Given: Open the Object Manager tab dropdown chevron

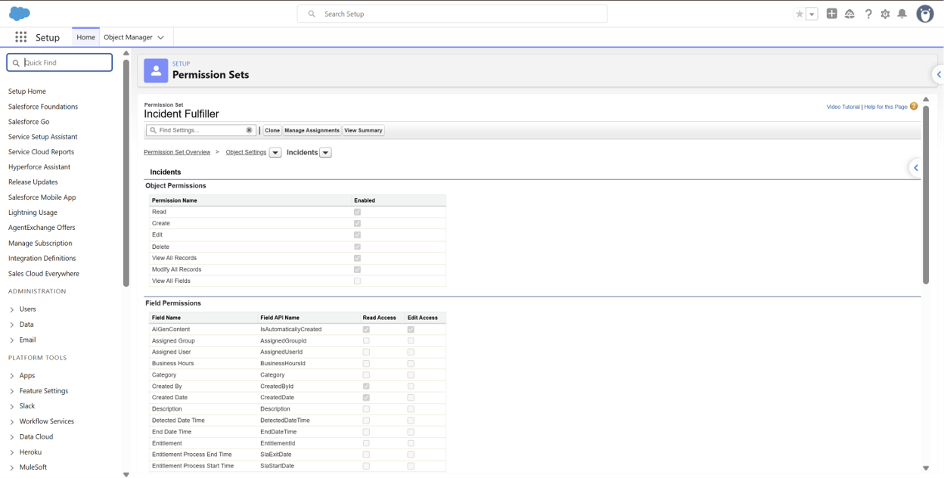Looking at the screenshot, I should (160, 37).
